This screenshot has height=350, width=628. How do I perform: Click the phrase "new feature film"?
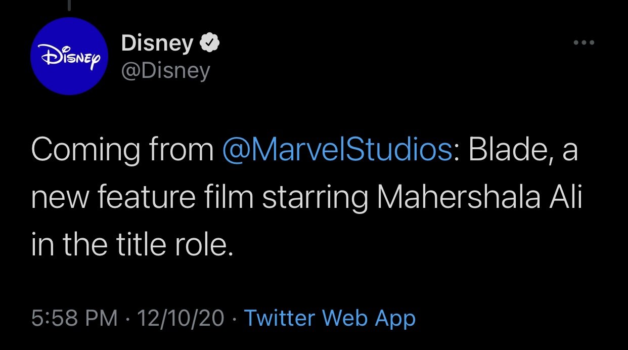[142, 199]
